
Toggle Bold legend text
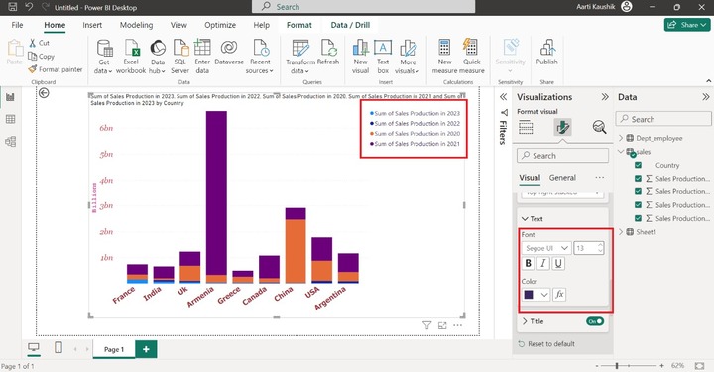(x=529, y=263)
